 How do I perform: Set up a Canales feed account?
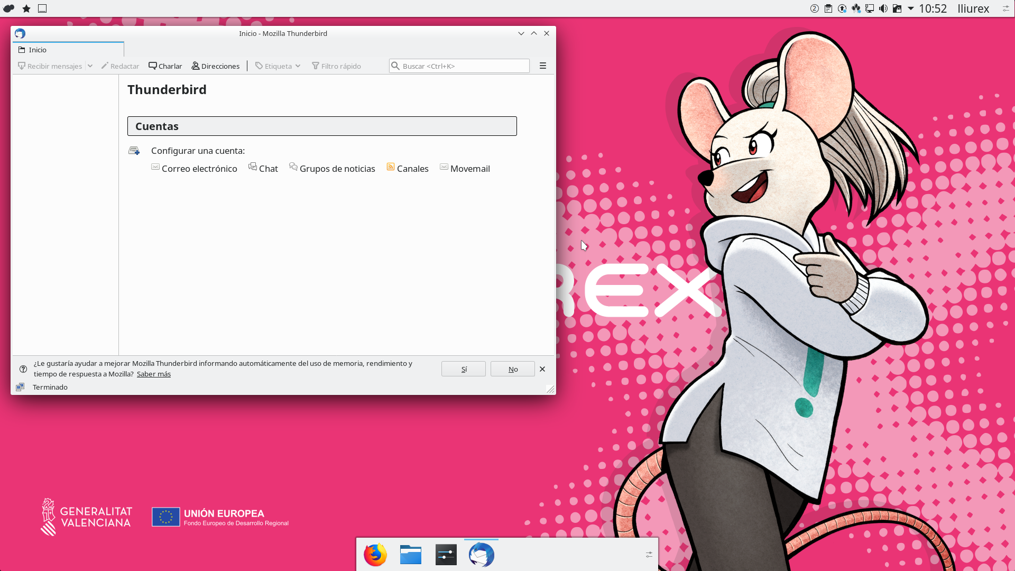[408, 168]
